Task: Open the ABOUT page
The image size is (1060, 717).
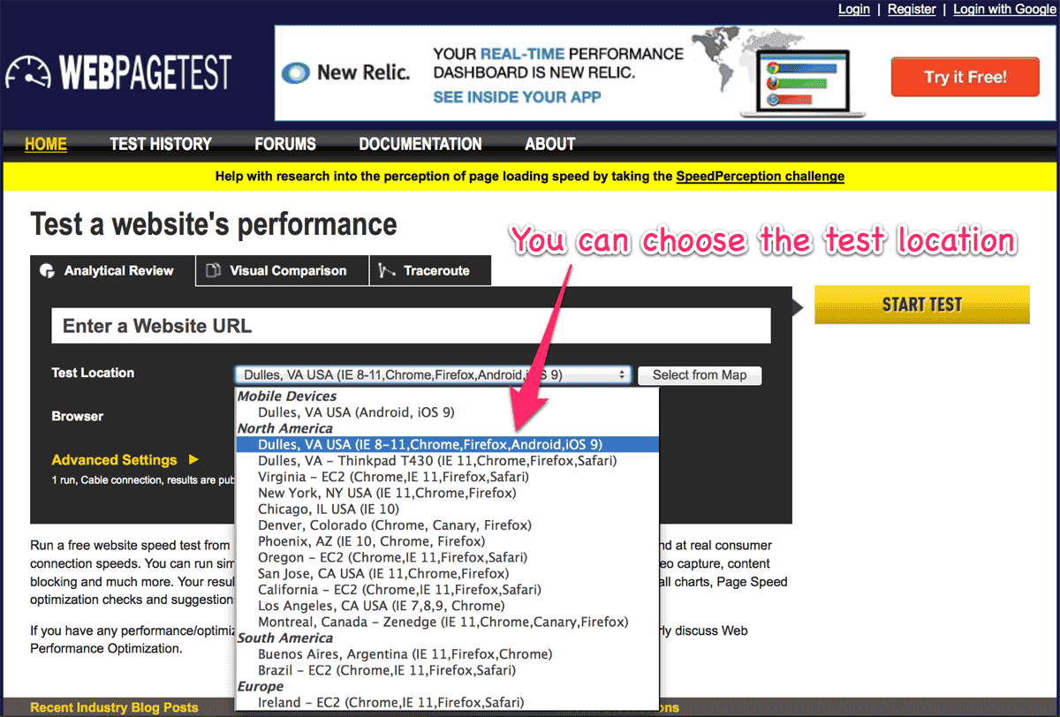Action: [x=550, y=144]
